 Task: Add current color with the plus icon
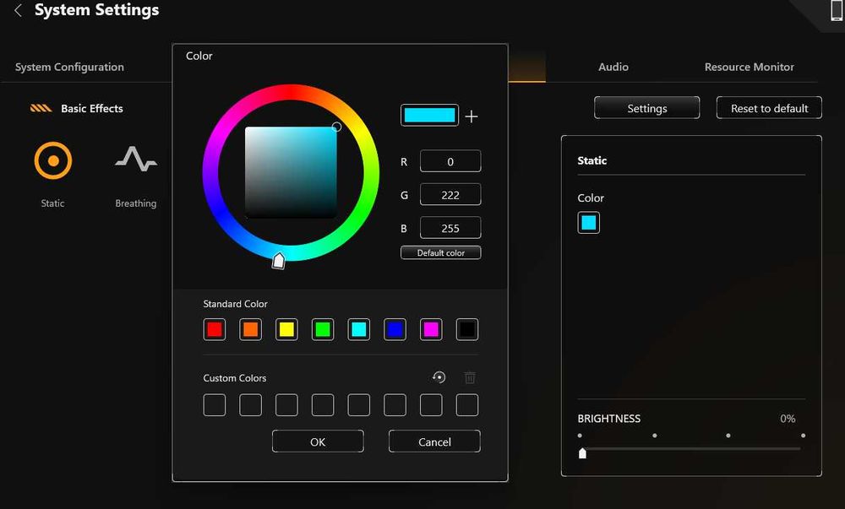point(472,116)
